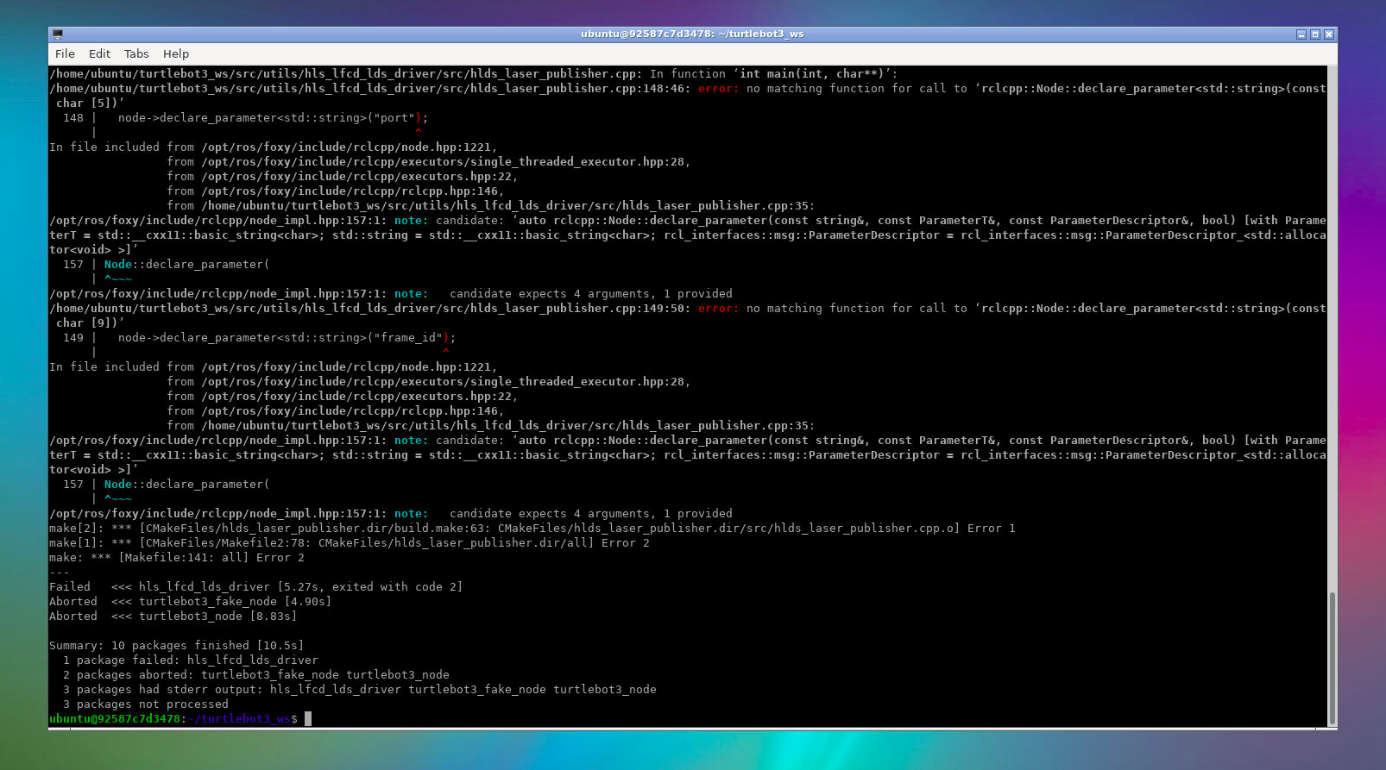The image size is (1386, 770).
Task: Click prompt text 'ubuntu@92587c7d3478'
Action: pyautogui.click(x=115, y=719)
